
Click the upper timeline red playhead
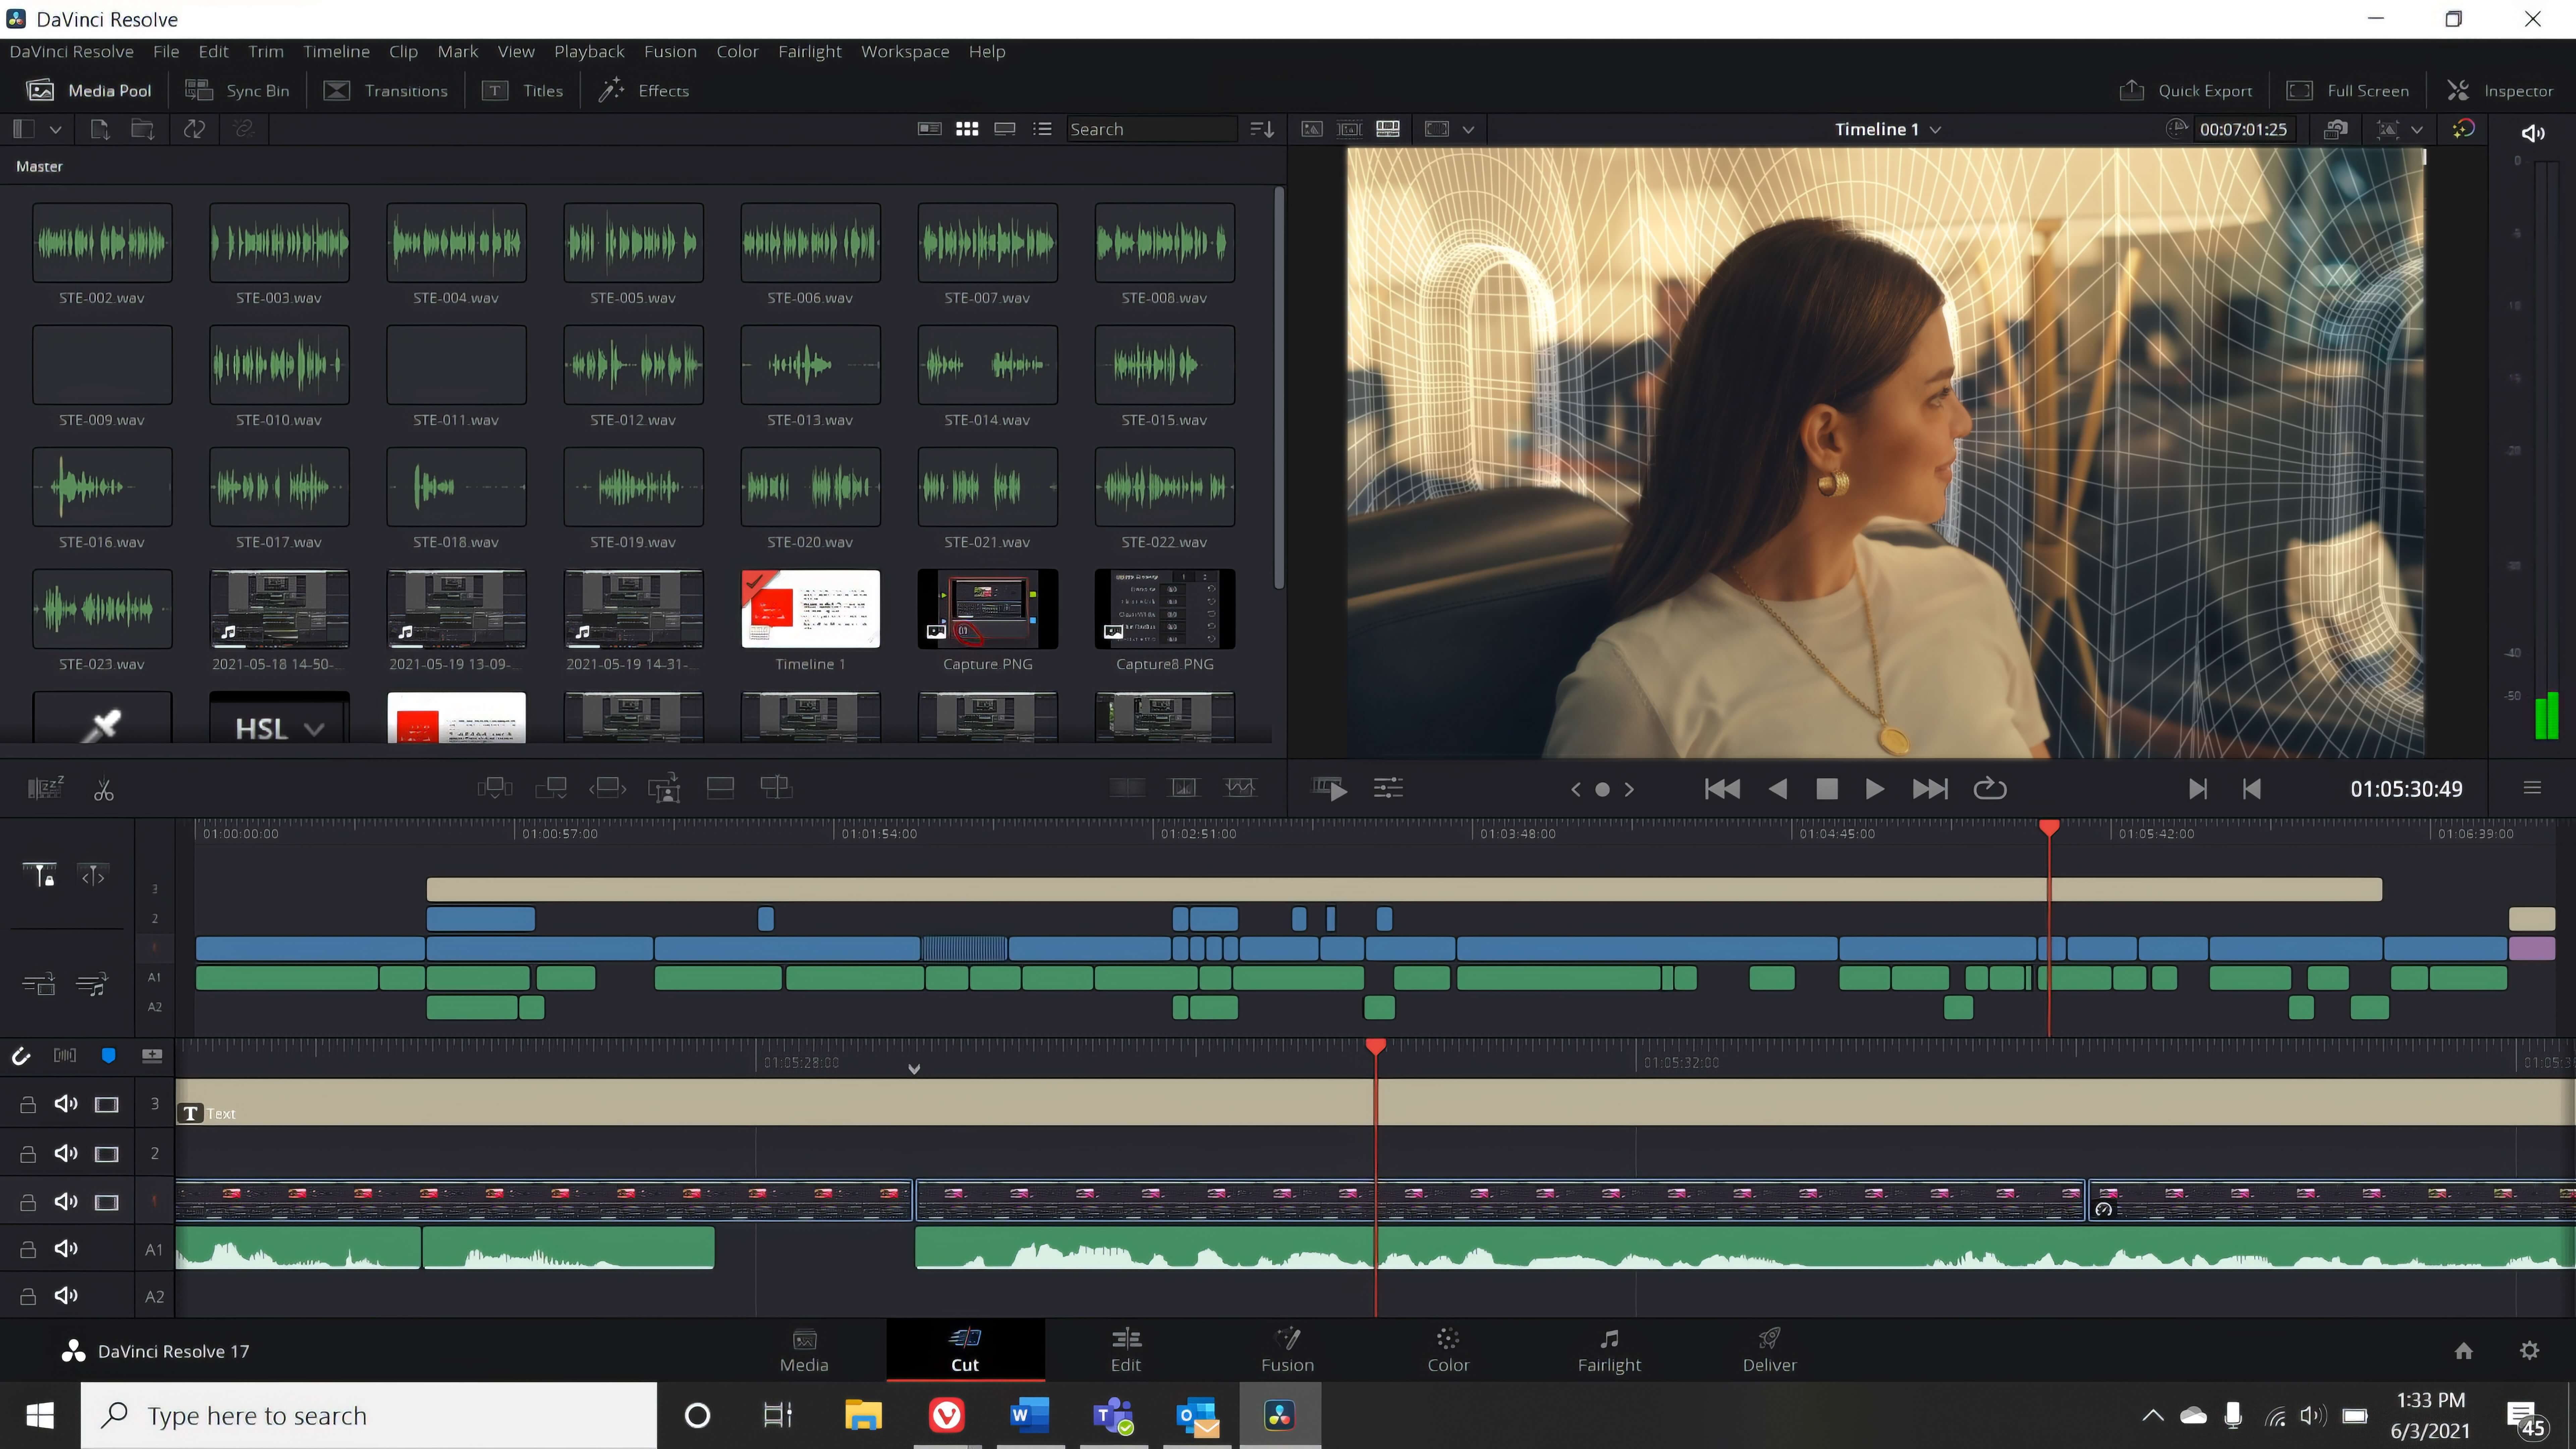(x=2049, y=828)
